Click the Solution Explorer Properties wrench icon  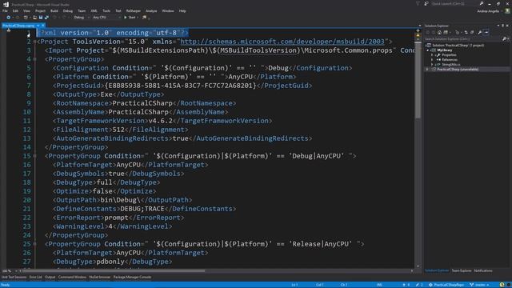click(x=480, y=32)
